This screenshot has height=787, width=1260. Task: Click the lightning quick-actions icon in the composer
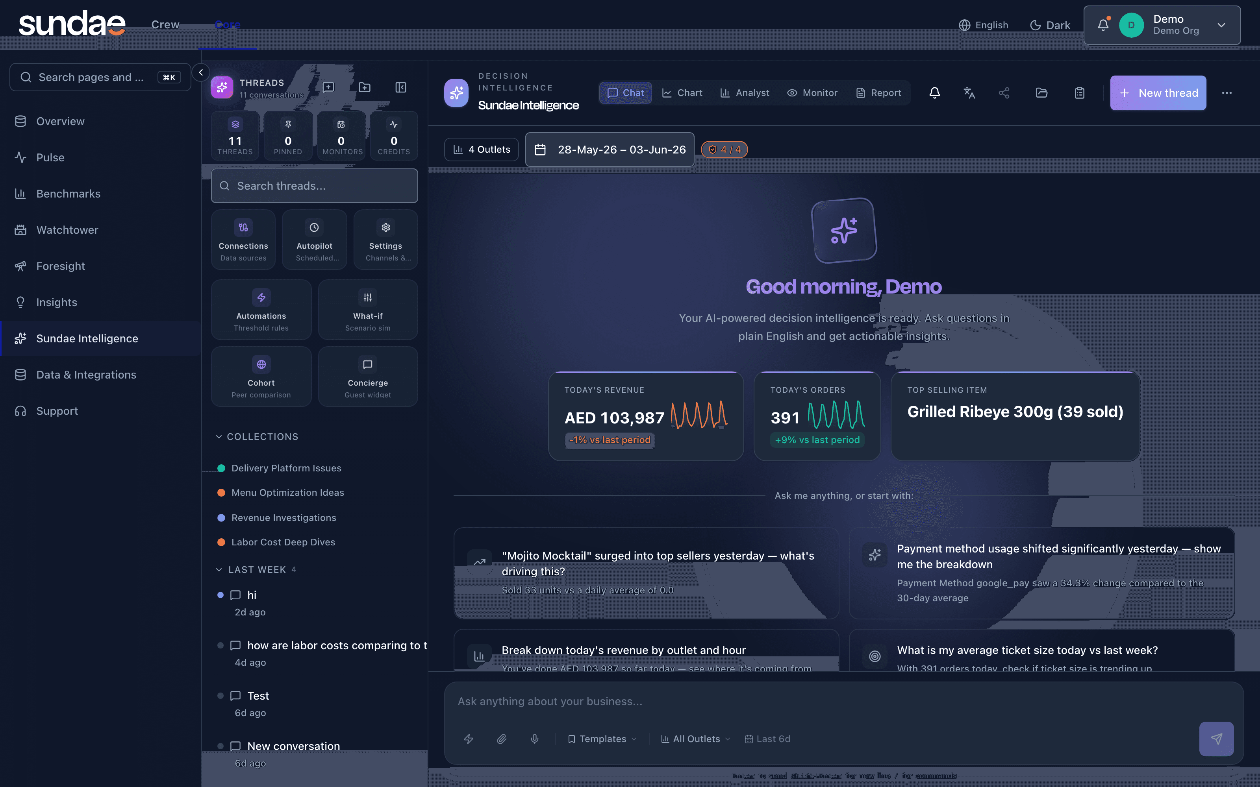click(469, 739)
